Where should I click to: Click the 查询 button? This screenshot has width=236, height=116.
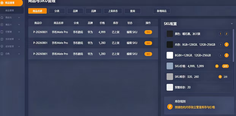coord(132,11)
